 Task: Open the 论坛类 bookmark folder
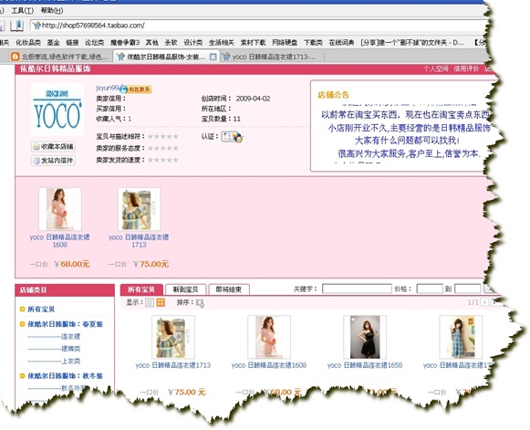point(94,43)
